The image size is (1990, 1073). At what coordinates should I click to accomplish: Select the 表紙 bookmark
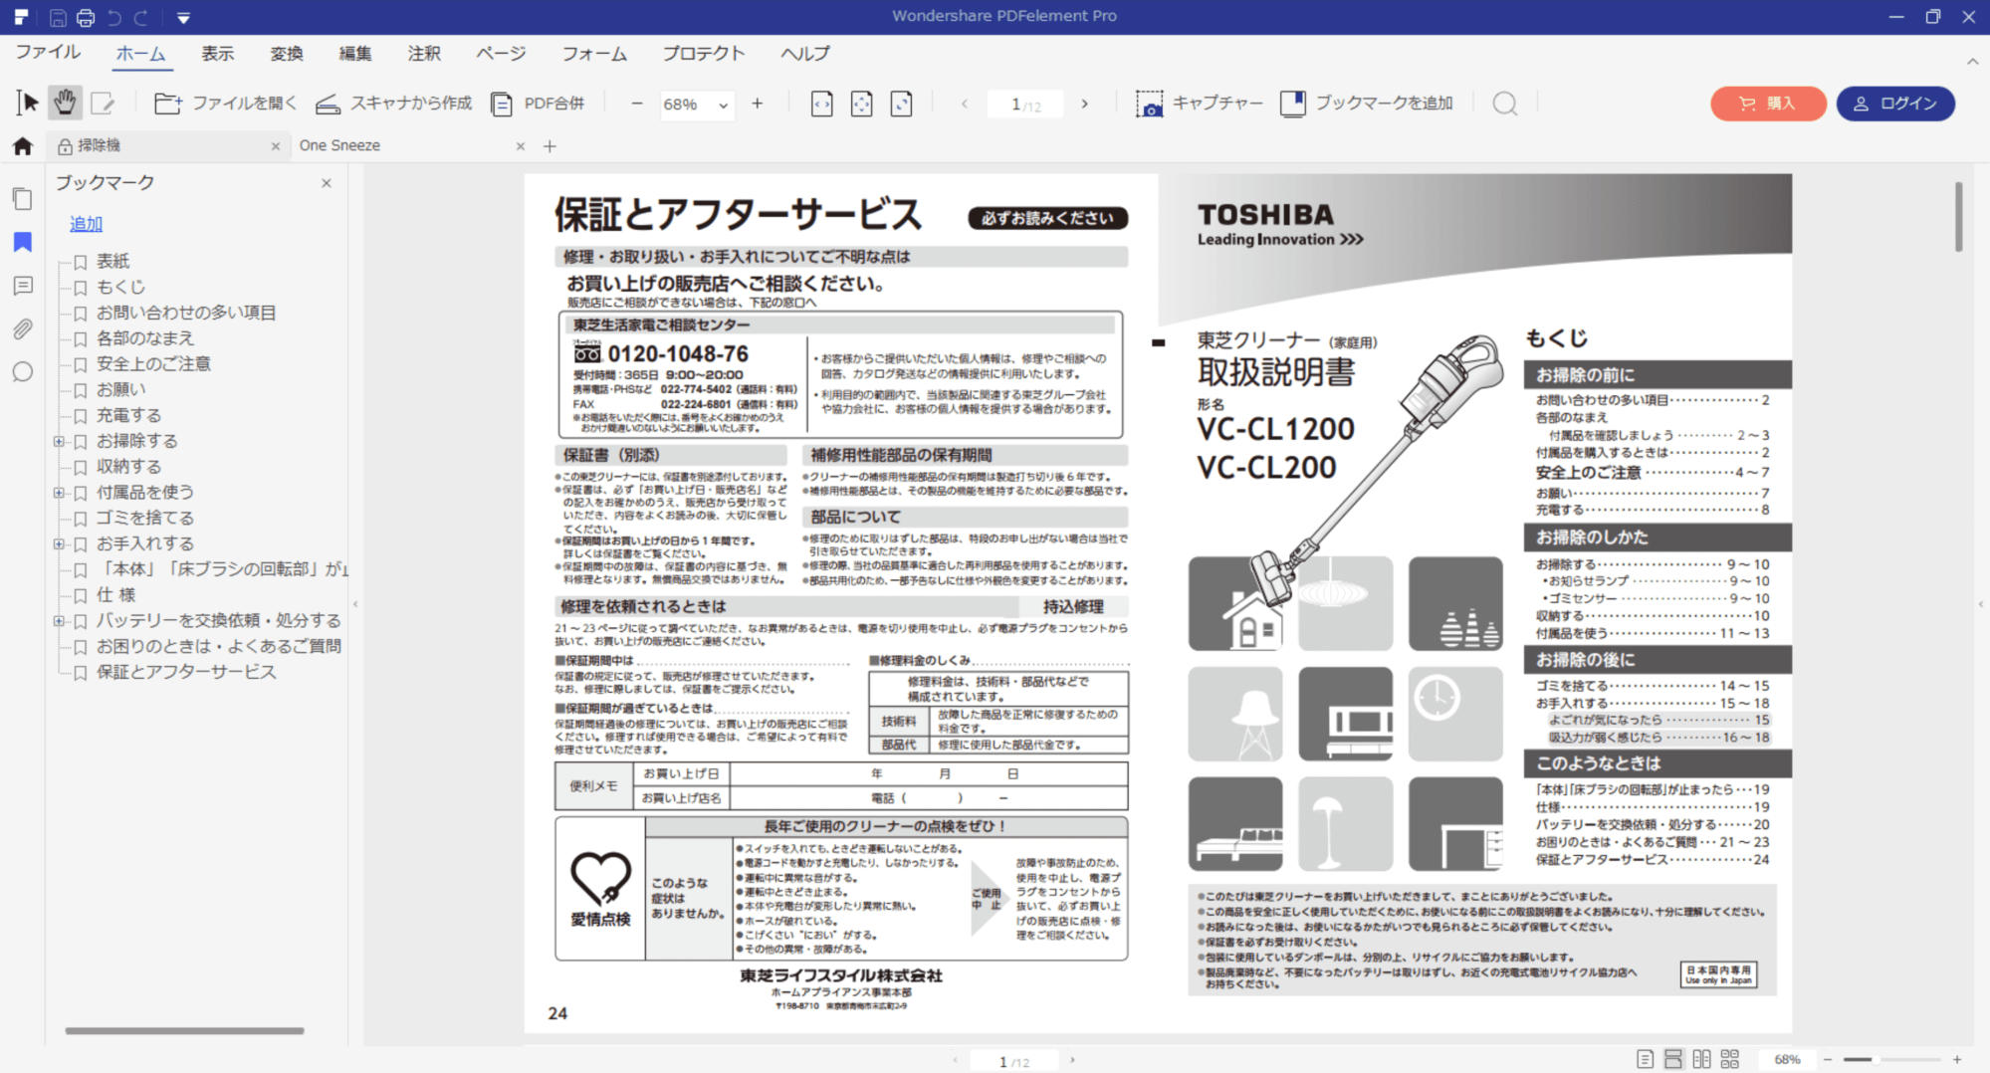pyautogui.click(x=112, y=261)
